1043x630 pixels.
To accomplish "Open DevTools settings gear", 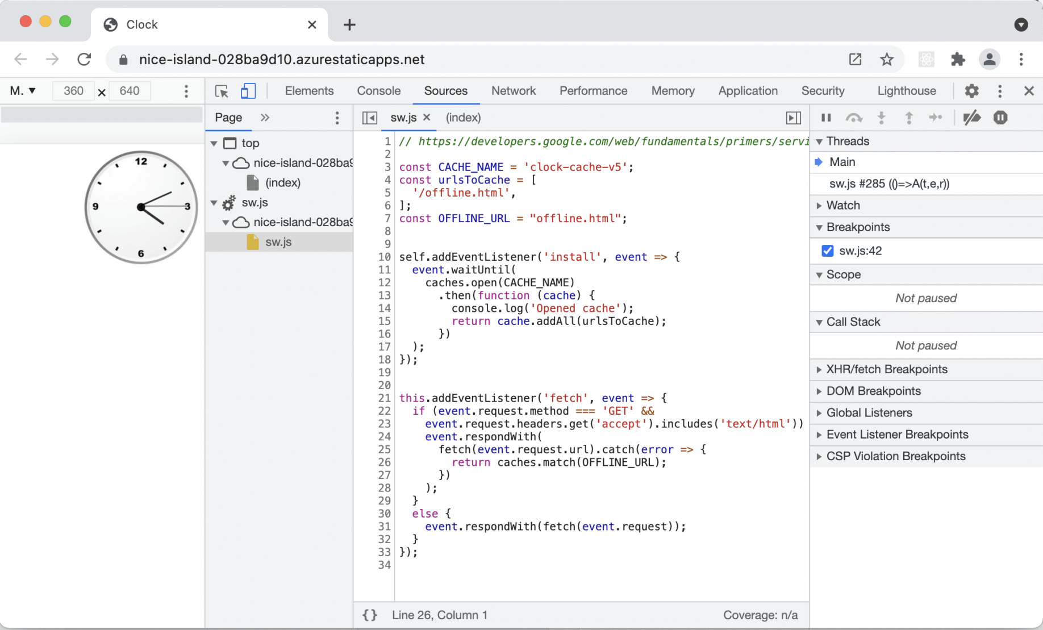I will [972, 91].
